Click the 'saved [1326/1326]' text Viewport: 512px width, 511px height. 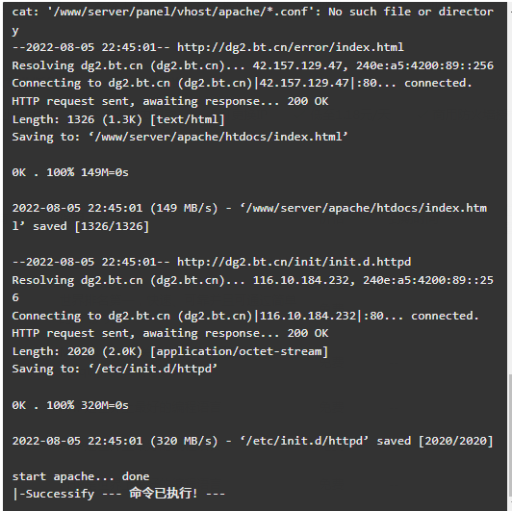[x=90, y=226]
